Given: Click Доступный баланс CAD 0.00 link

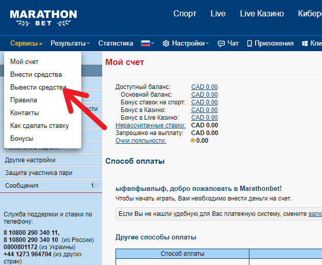Looking at the screenshot, I should pyautogui.click(x=204, y=87).
